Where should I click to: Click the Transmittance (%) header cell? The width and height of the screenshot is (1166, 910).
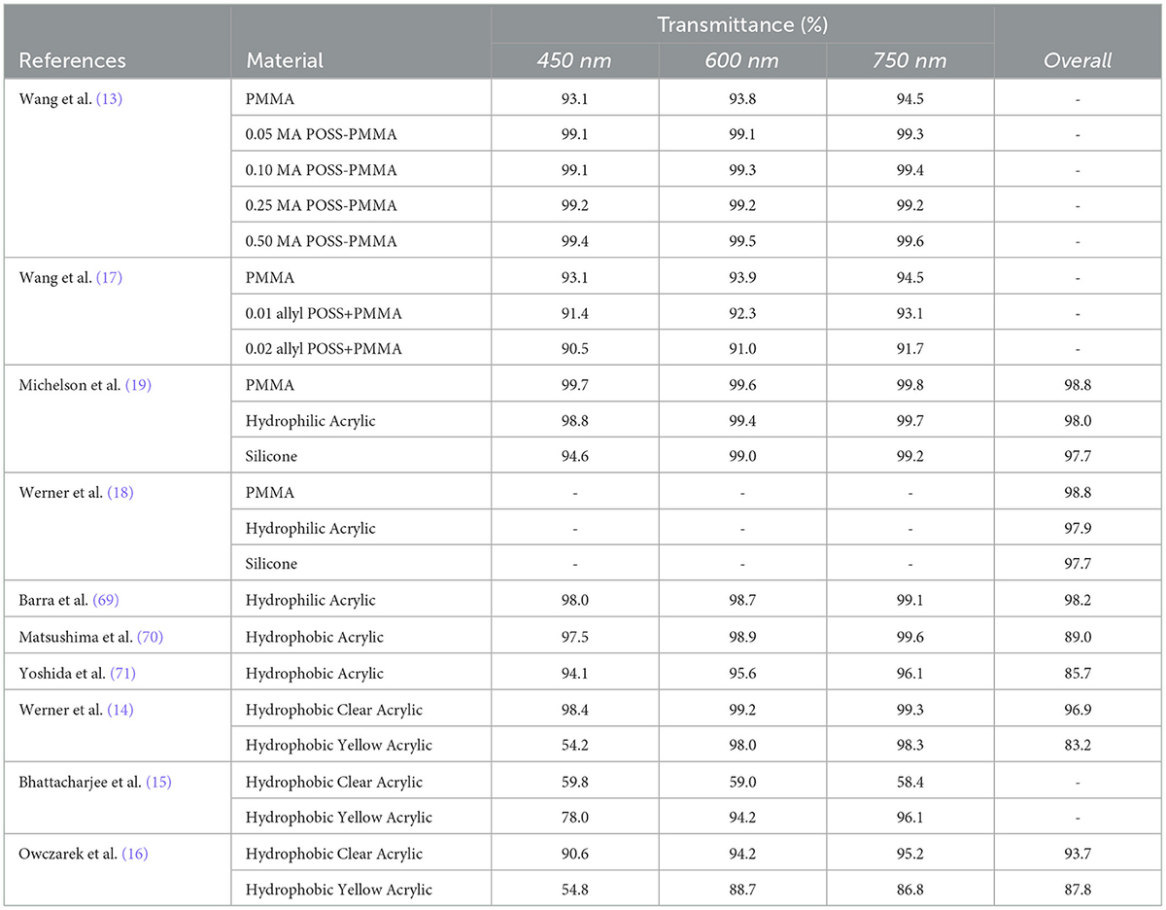point(741,24)
